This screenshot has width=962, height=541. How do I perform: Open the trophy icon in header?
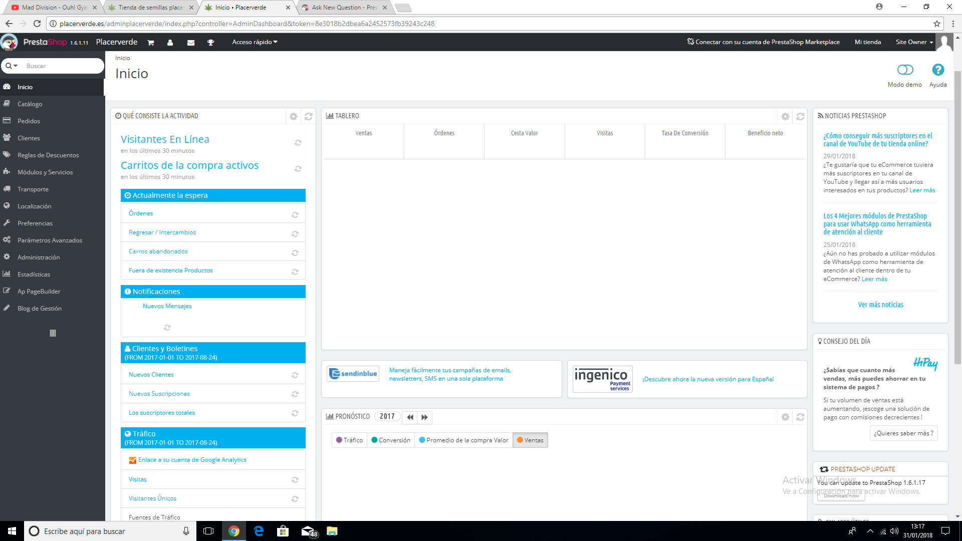tap(210, 43)
